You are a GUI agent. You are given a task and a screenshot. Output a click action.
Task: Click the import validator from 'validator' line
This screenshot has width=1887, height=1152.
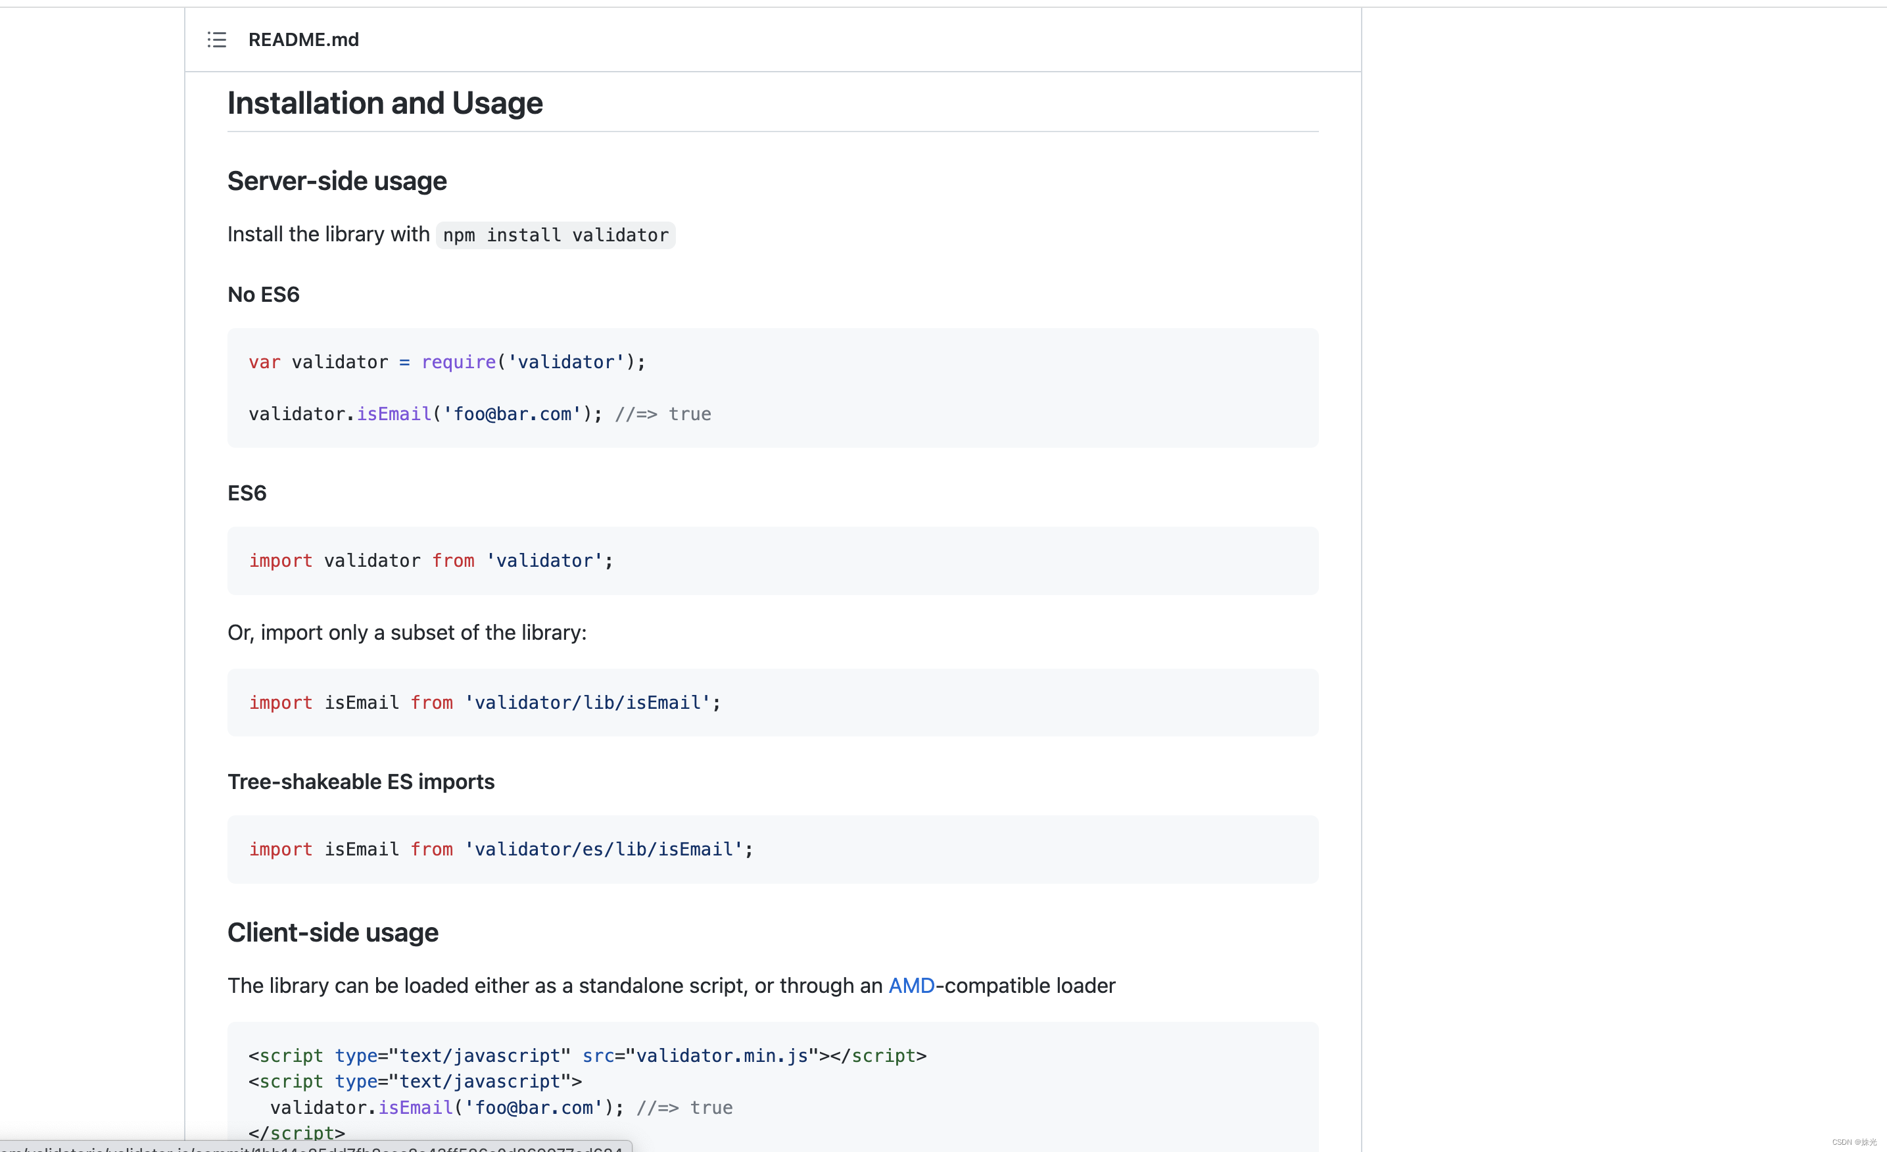pos(431,561)
